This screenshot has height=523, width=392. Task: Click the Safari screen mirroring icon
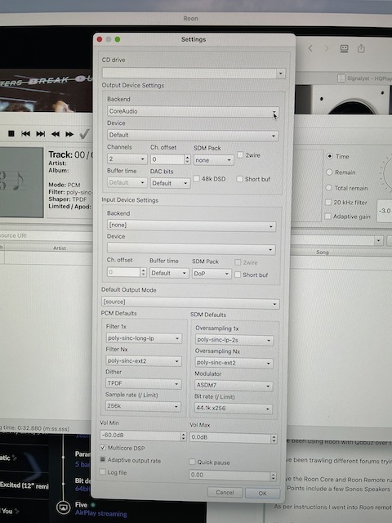pyautogui.click(x=344, y=49)
